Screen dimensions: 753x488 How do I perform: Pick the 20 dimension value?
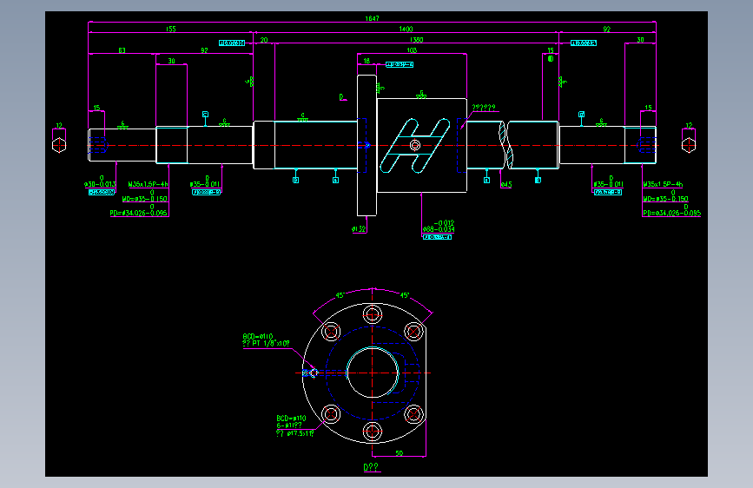264,40
